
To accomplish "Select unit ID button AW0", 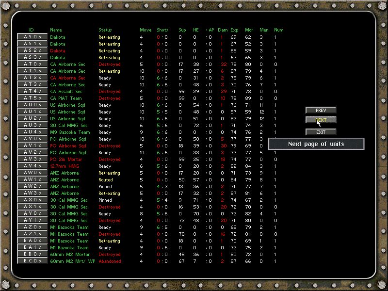I will (32, 173).
